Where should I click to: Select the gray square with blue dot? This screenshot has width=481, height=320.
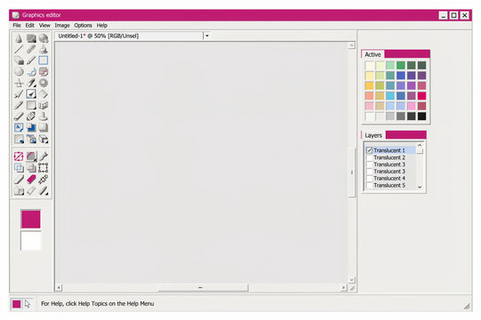click(x=19, y=139)
